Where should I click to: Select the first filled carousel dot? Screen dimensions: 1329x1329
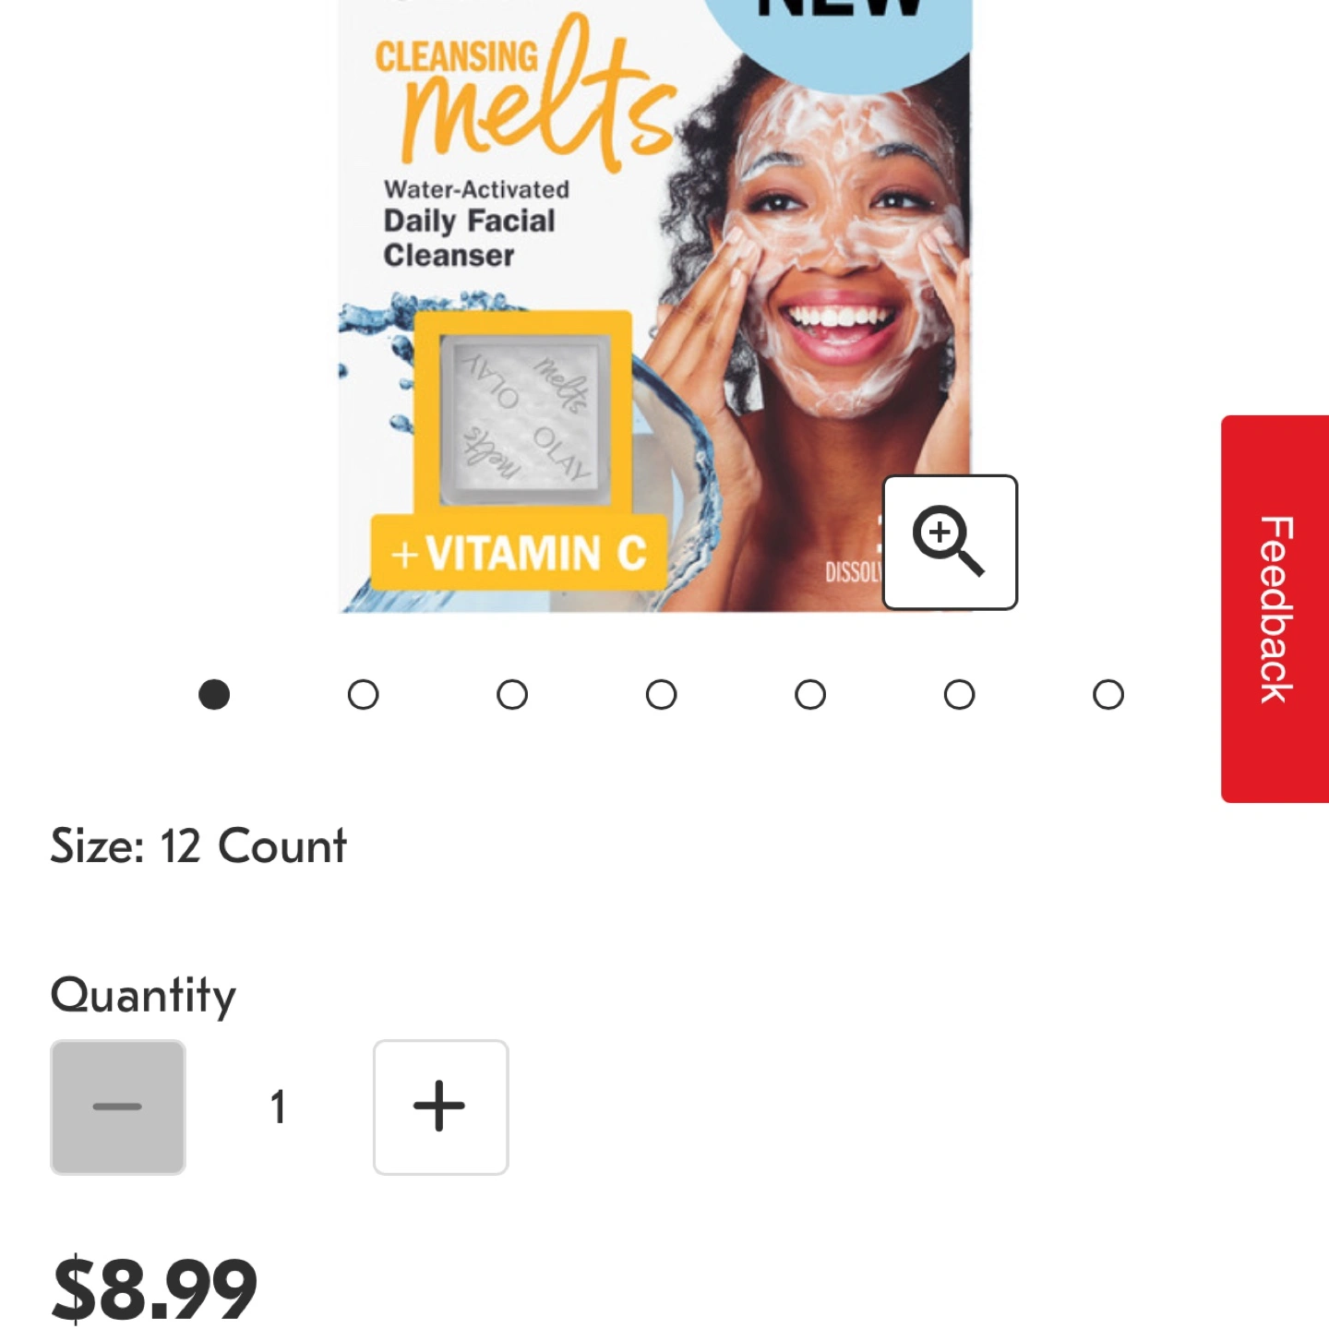(x=214, y=694)
